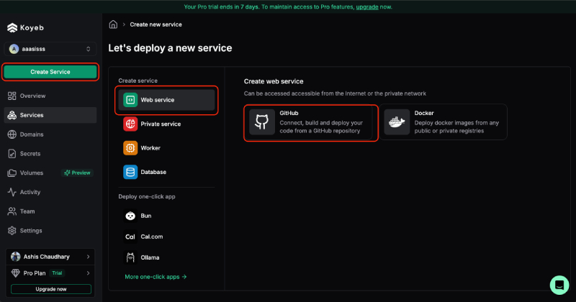Open the Services menu item

pos(50,115)
